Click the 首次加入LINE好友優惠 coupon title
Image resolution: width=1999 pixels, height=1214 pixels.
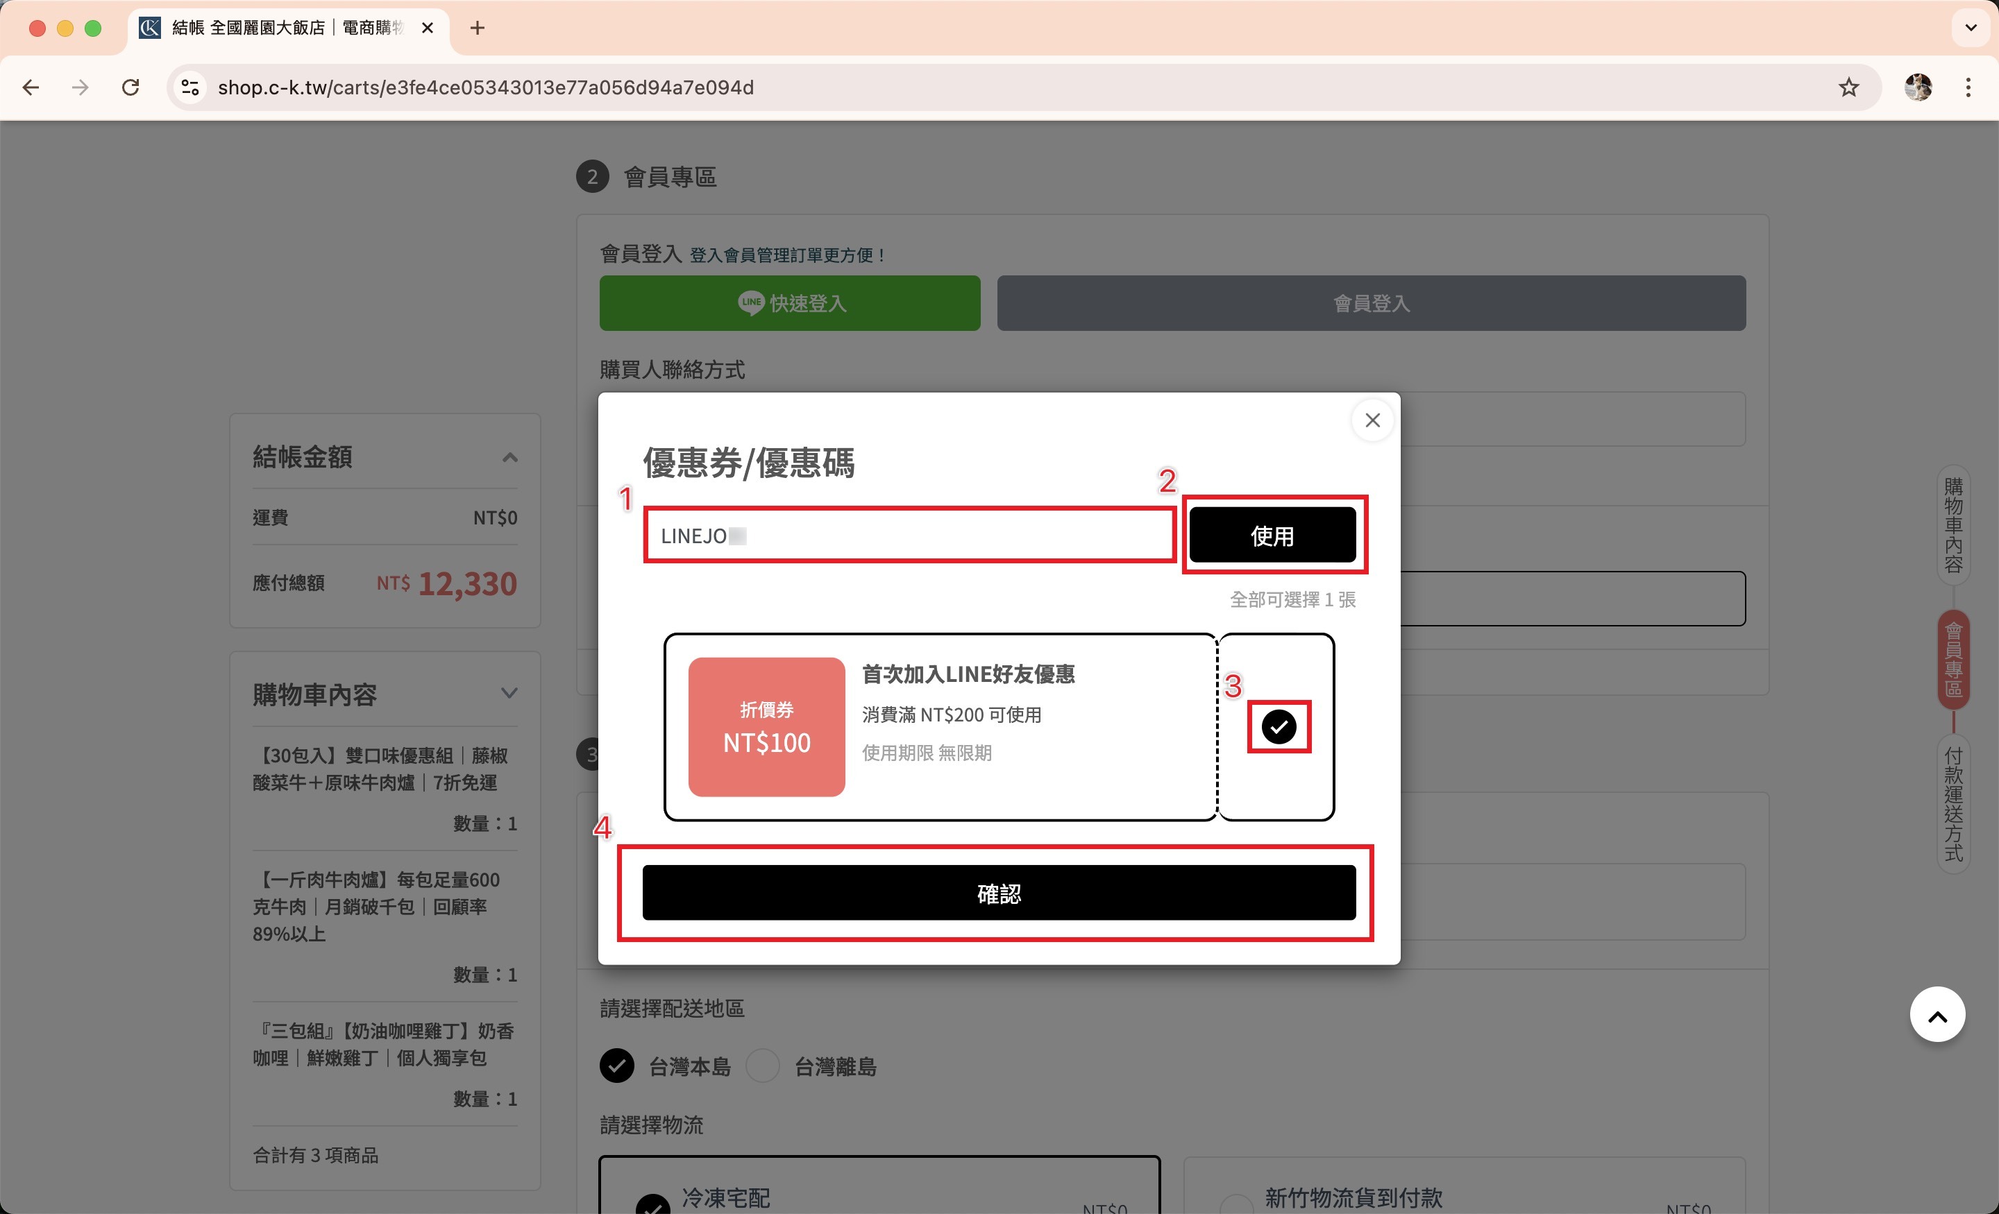pos(968,674)
